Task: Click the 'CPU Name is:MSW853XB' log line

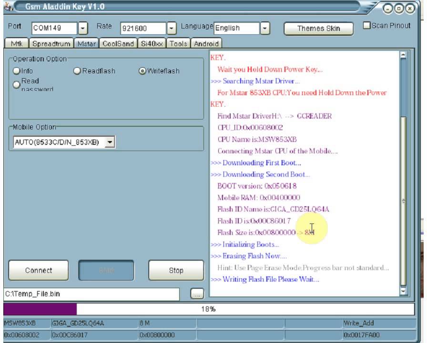Action: click(257, 140)
